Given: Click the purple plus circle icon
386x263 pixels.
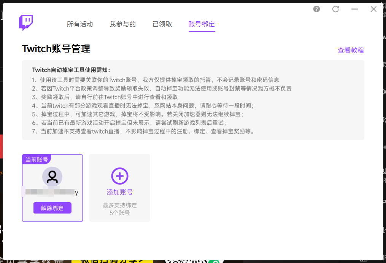Looking at the screenshot, I should click(120, 176).
